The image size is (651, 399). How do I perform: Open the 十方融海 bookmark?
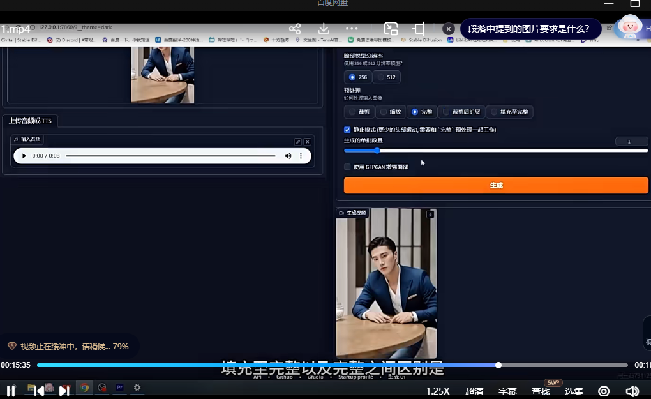point(276,40)
